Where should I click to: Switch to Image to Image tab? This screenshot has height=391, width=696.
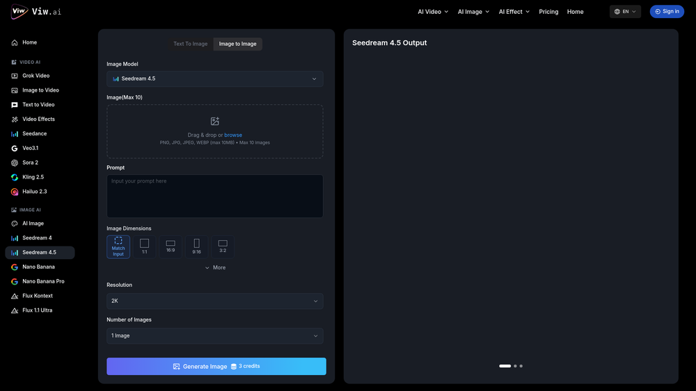point(237,44)
